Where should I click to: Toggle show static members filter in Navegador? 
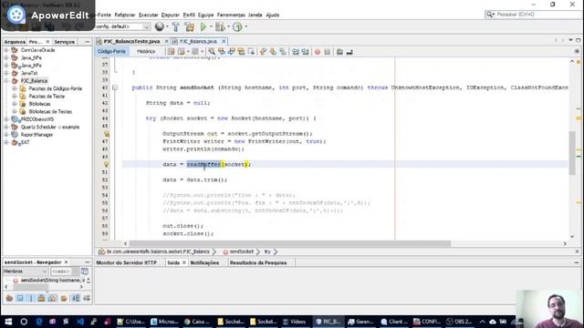pos(31,298)
